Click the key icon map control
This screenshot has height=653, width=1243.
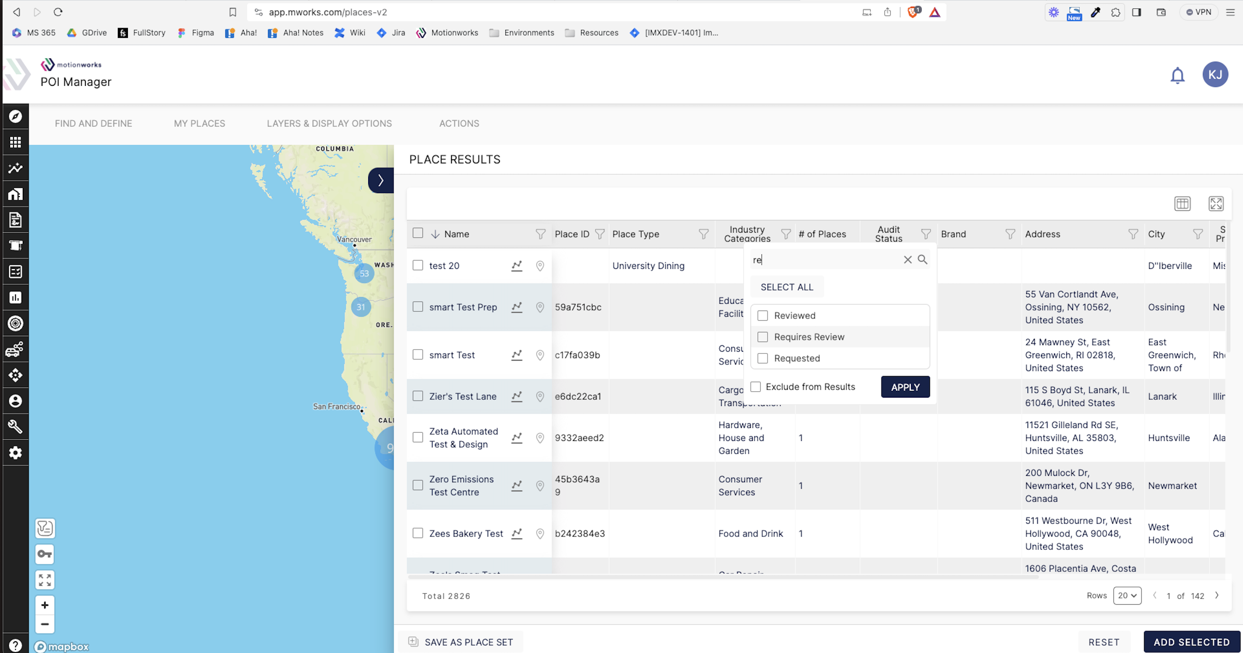(45, 554)
